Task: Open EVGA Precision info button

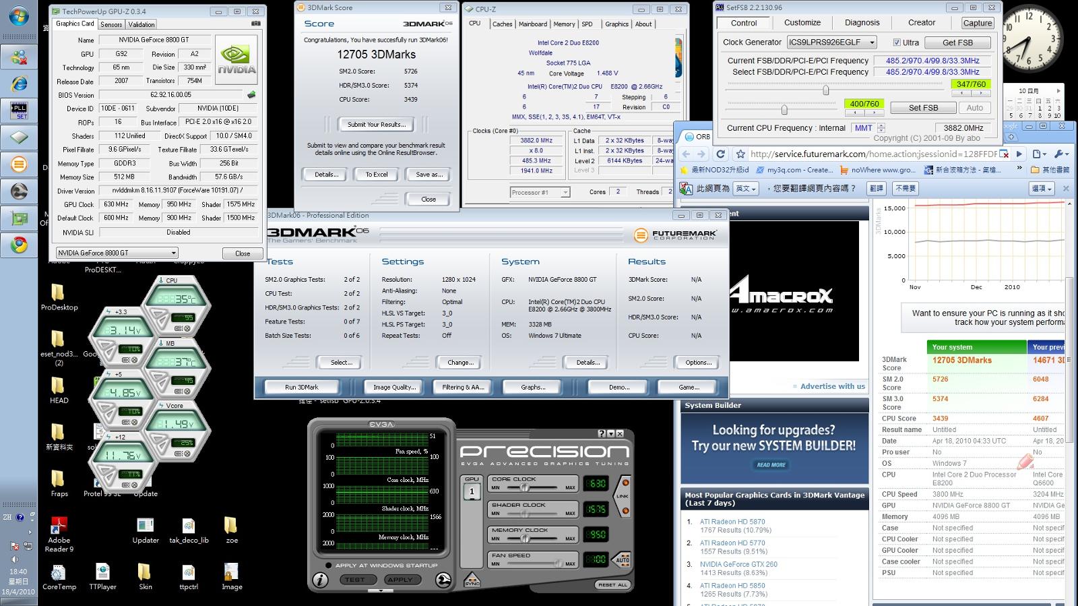Action: point(321,580)
